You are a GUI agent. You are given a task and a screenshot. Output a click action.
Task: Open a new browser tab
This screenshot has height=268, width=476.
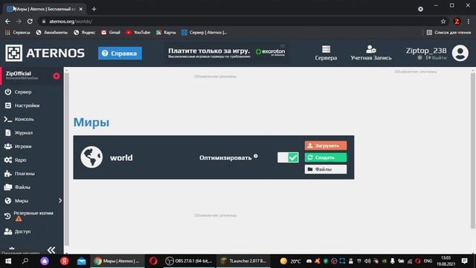94,9
